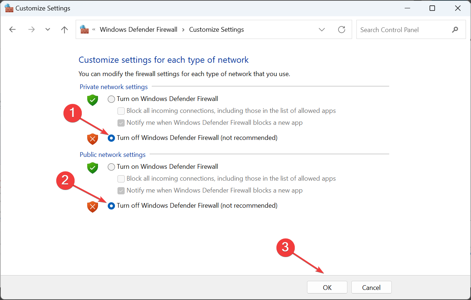Click the firewall icon in address bar
Screen dimensions: 471x300
pos(84,30)
